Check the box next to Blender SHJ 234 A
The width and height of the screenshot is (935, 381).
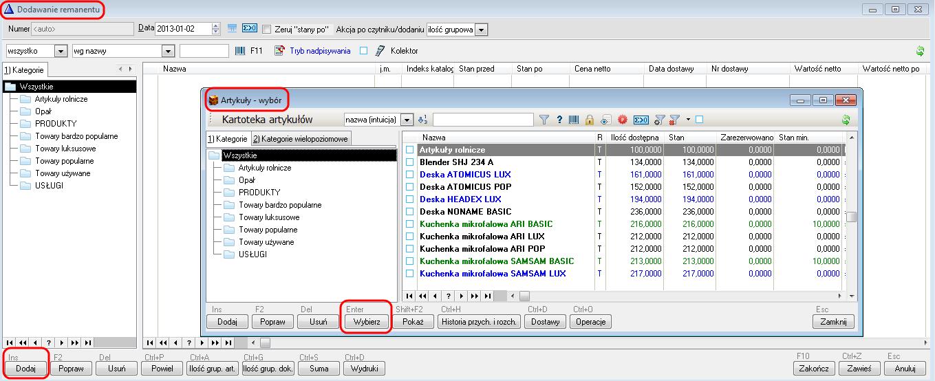[x=410, y=162]
